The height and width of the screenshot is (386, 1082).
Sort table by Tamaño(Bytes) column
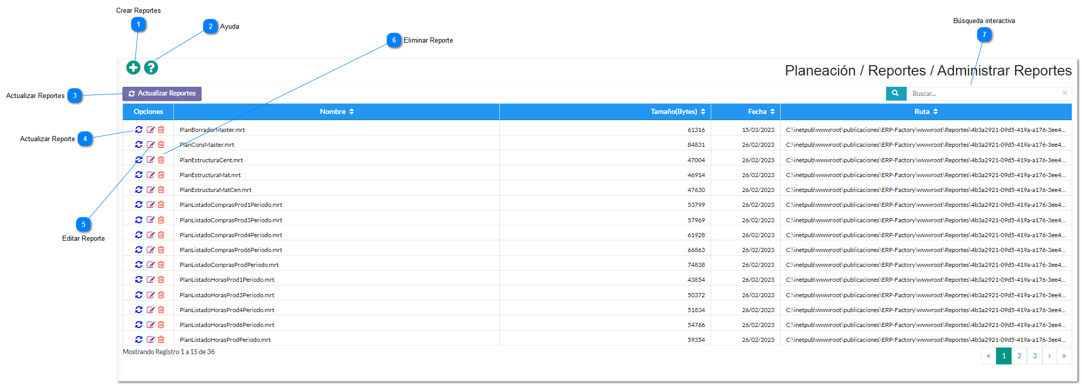tap(605, 111)
